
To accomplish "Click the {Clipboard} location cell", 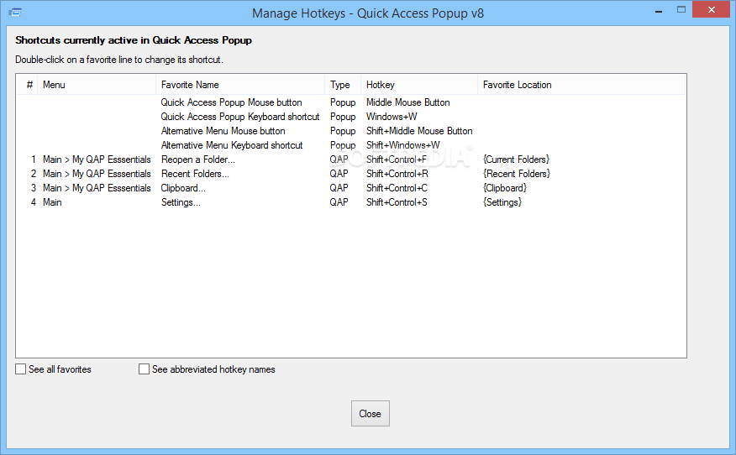I will point(505,188).
